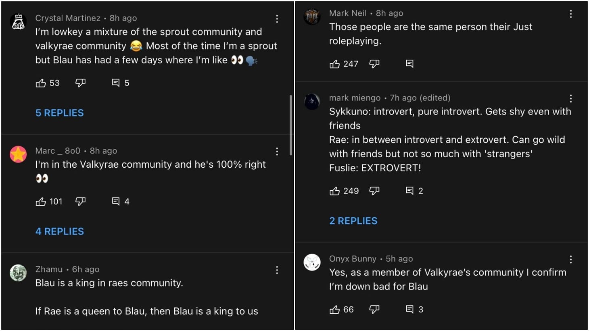Click the reply icon on Mark Neil's comment
The image size is (589, 331).
point(409,64)
